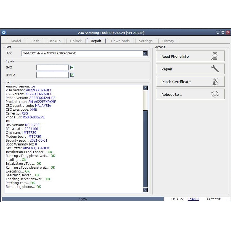Open the Settings tab

pyautogui.click(x=146, y=41)
